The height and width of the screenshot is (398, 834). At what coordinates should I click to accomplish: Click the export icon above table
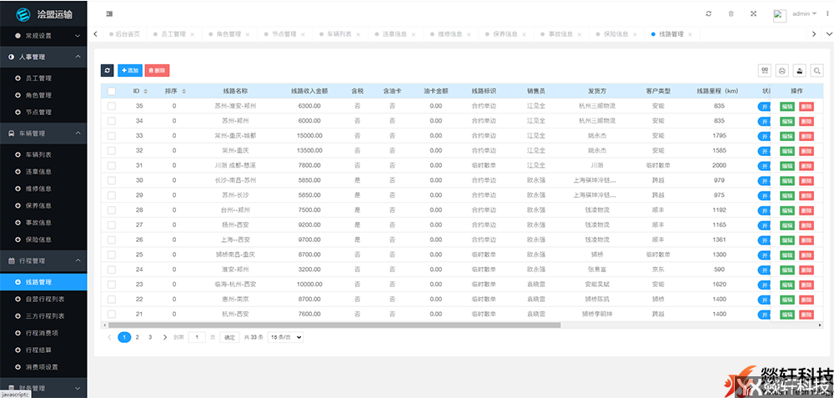pos(800,71)
